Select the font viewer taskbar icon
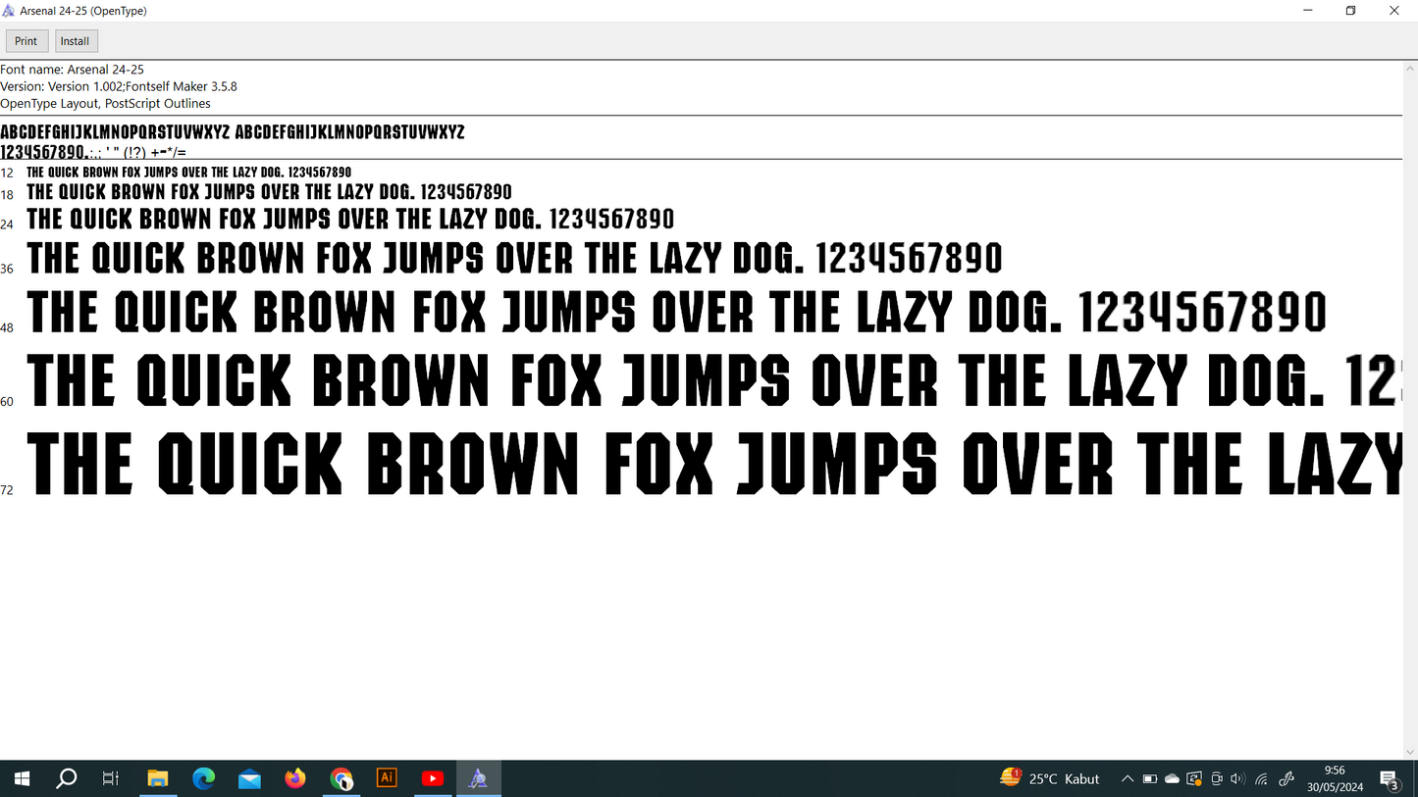1418x797 pixels. point(479,778)
